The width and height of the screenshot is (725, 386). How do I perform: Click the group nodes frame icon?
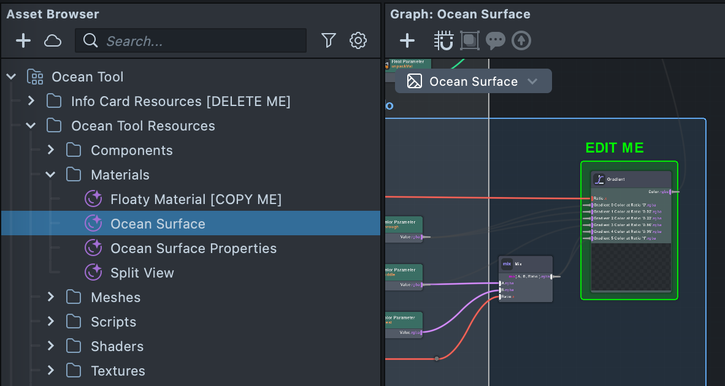(470, 41)
